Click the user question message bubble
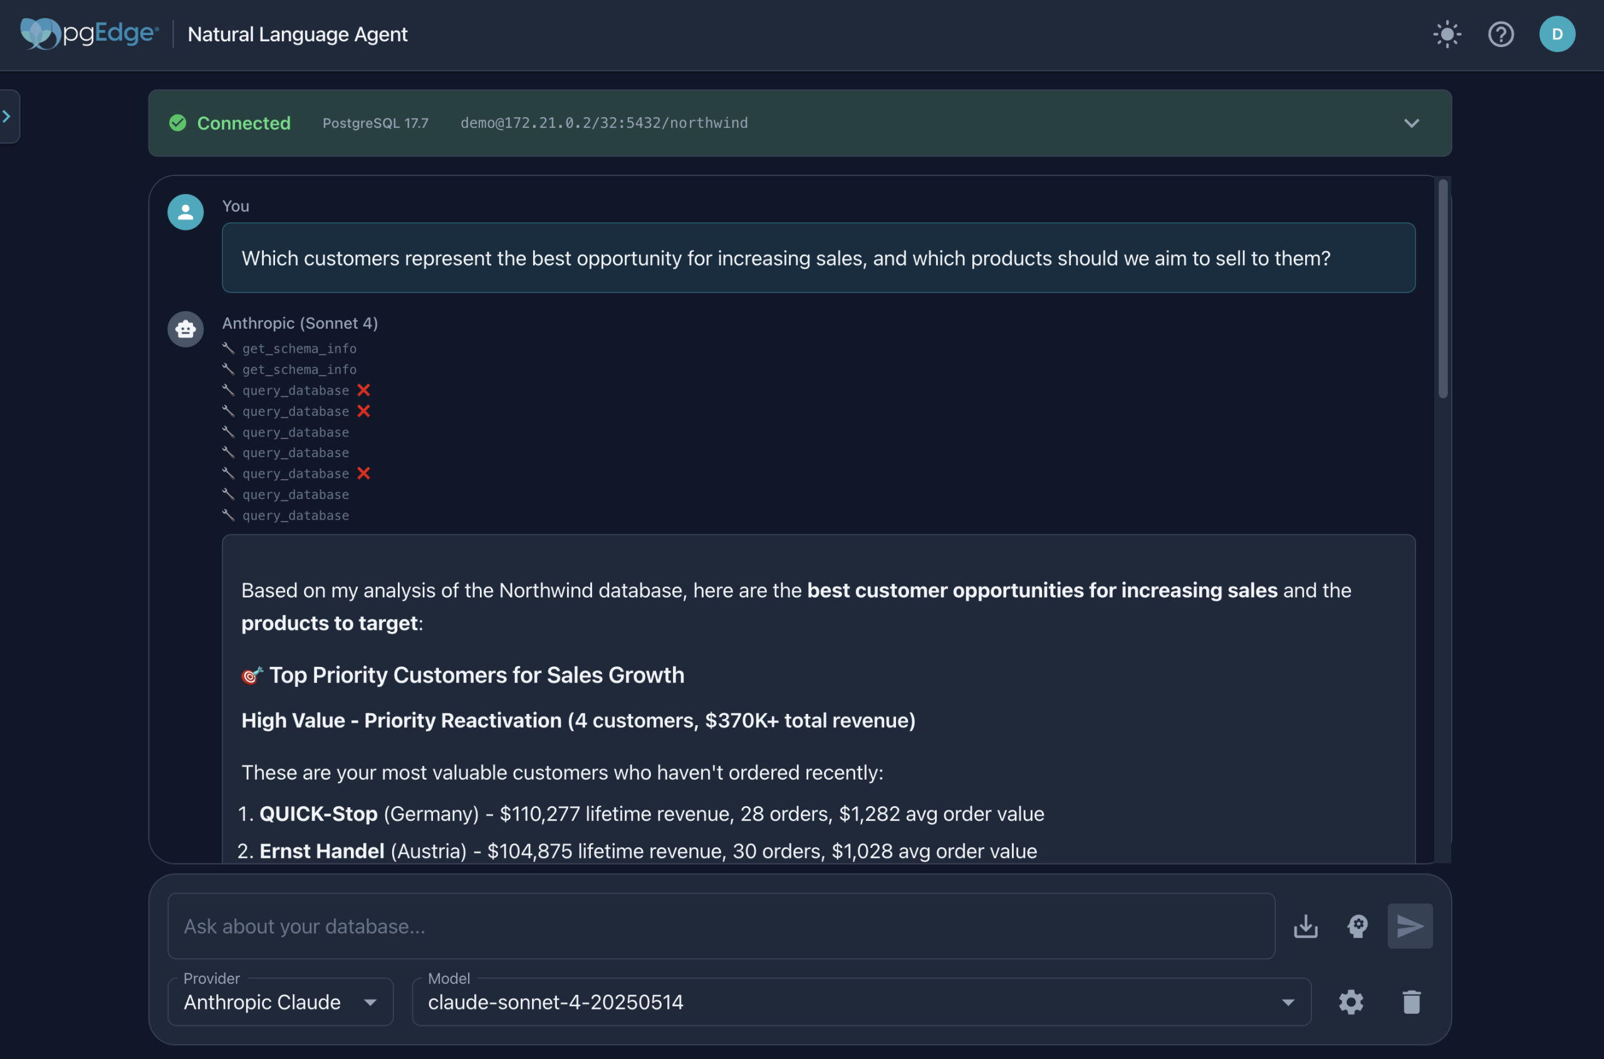The image size is (1604, 1059). tap(818, 258)
